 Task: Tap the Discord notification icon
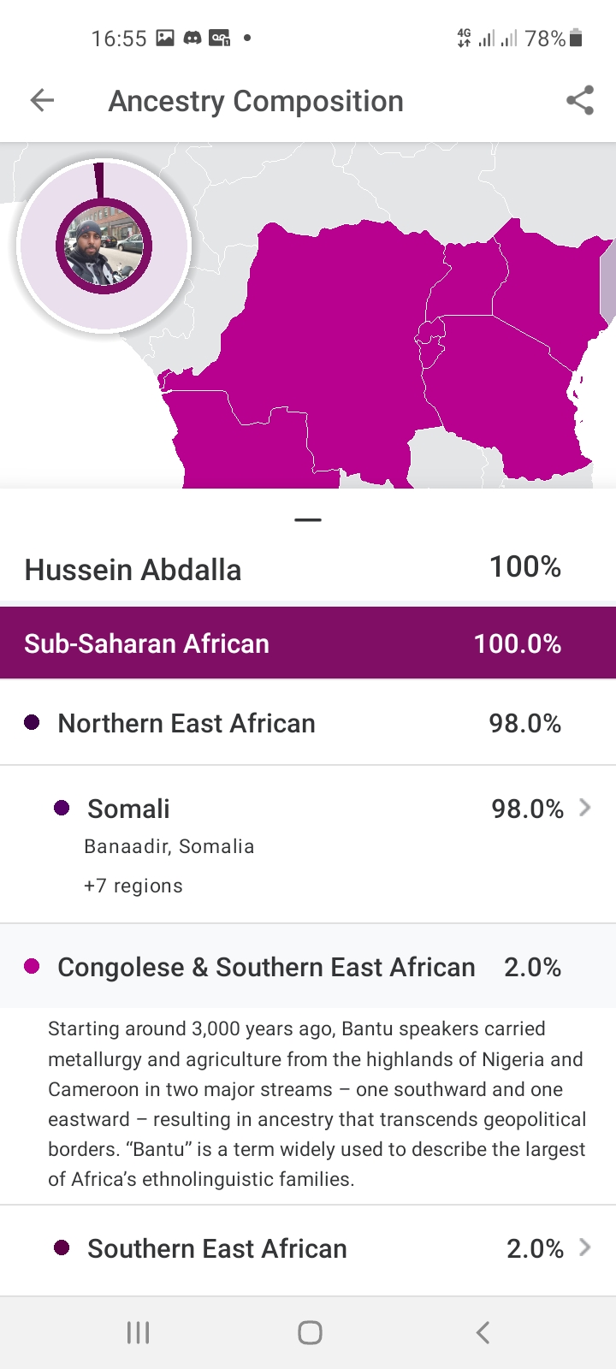(192, 38)
